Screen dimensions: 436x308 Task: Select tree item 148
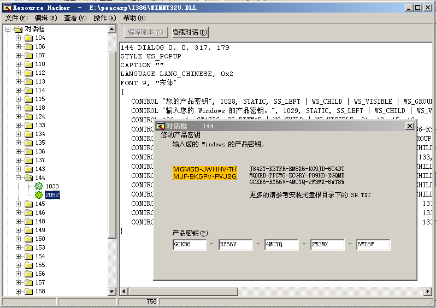[x=40, y=222]
